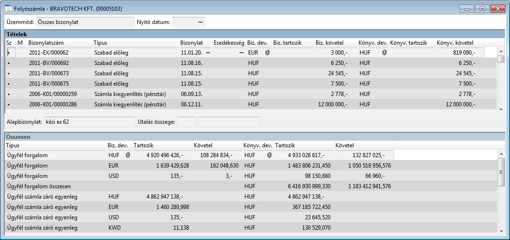
Task: Close the Folyószámla window
Action: point(497,9)
